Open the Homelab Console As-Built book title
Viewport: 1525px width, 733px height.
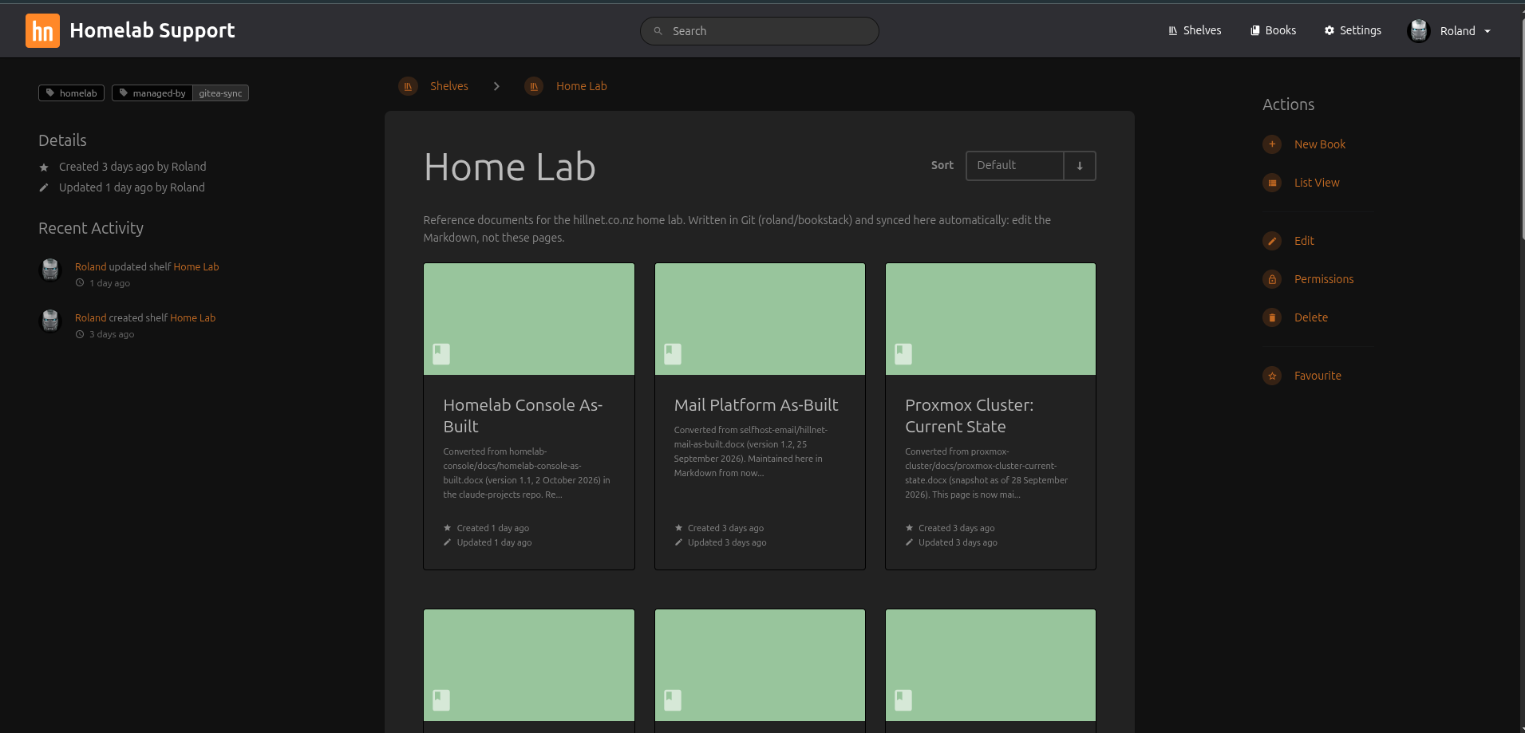tap(523, 416)
